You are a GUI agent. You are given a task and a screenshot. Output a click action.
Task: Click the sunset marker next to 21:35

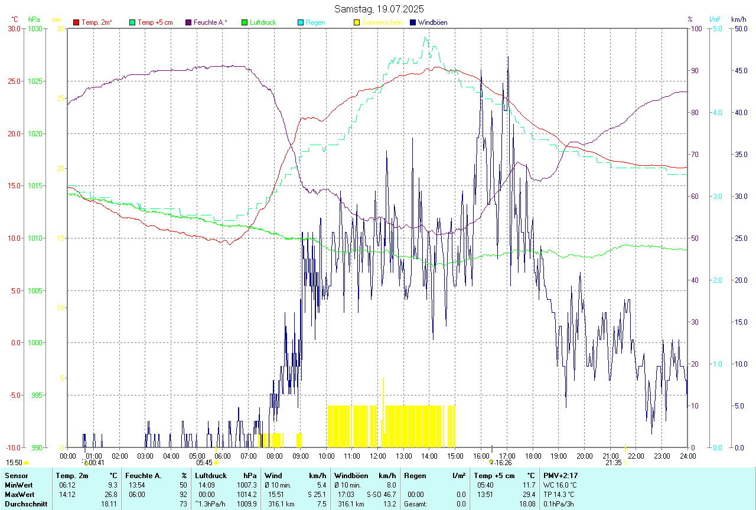(625, 463)
